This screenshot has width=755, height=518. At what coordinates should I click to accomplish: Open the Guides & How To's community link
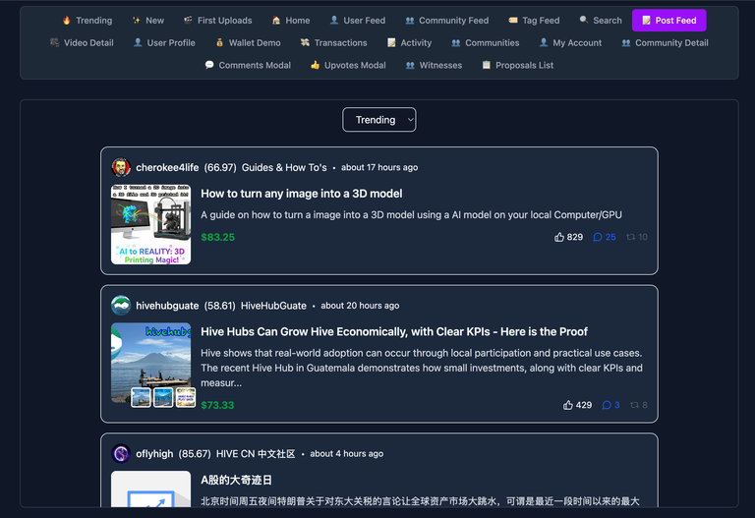[x=284, y=167]
